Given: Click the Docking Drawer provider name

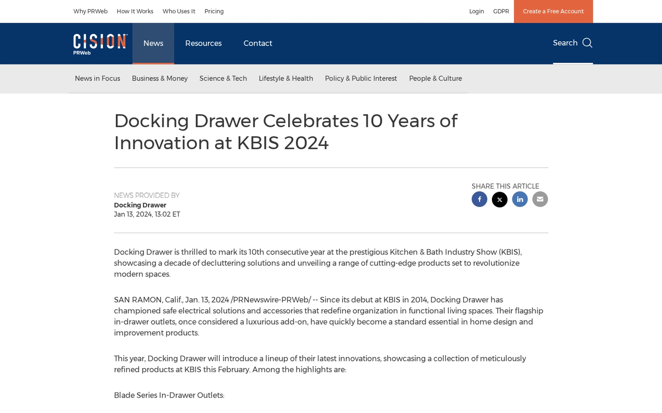Looking at the screenshot, I should point(140,205).
